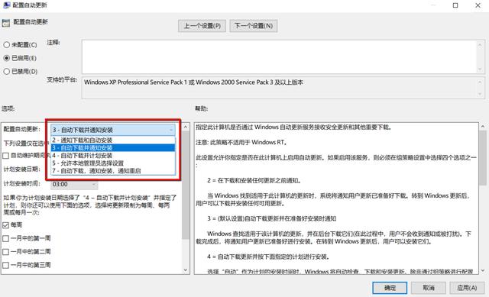Confirm with the 确定 button
This screenshot has width=489, height=297.
tap(390, 288)
